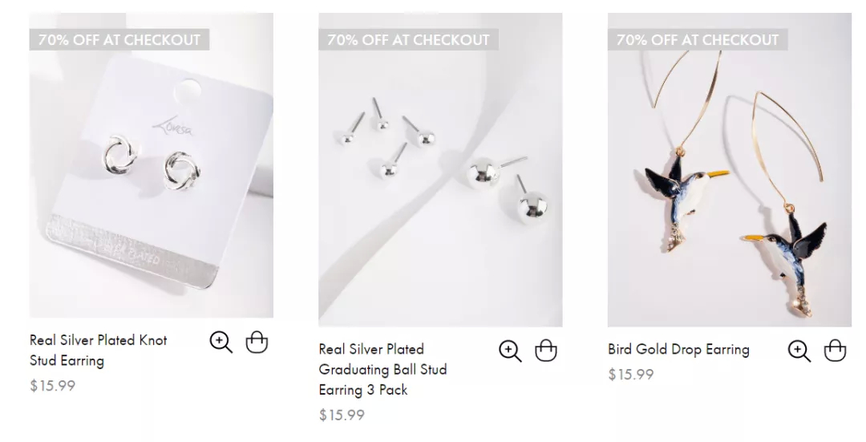The width and height of the screenshot is (866, 442).
Task: Click 70% off badge on knot stud earring
Action: [x=119, y=40]
